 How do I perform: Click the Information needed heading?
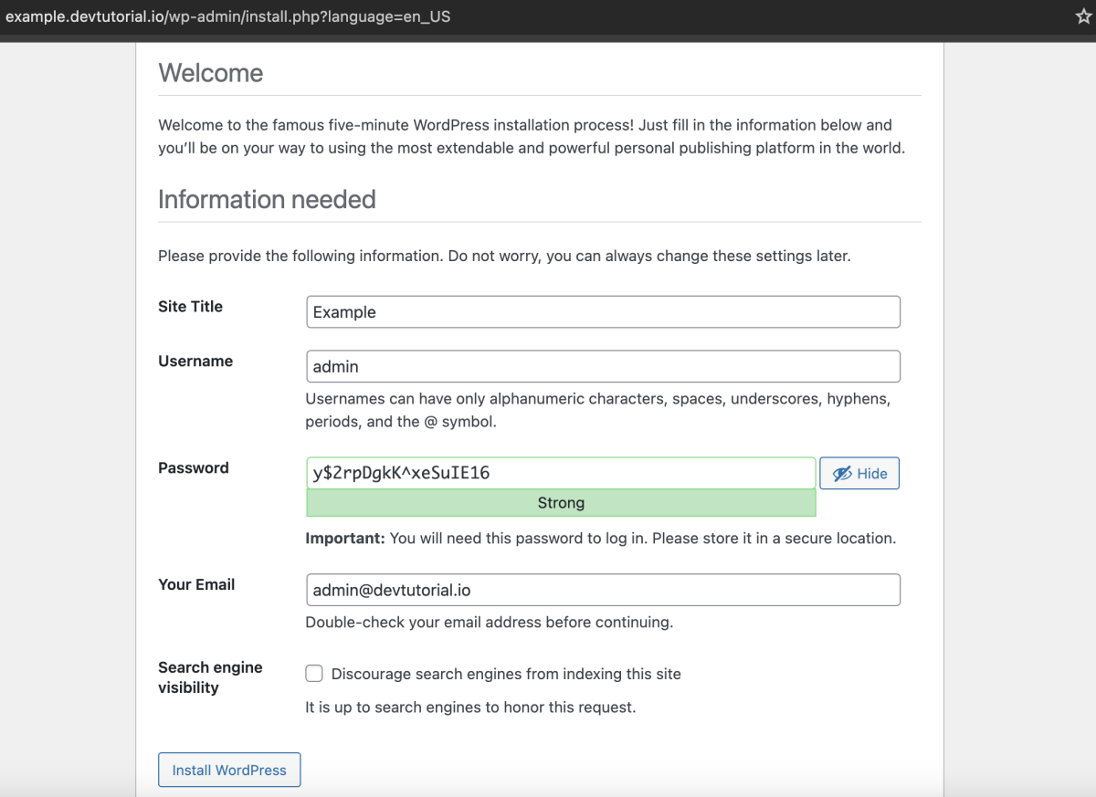(x=267, y=199)
